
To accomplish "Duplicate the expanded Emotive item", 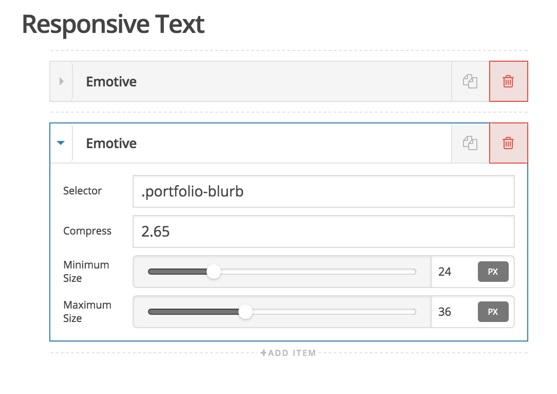I will point(470,144).
